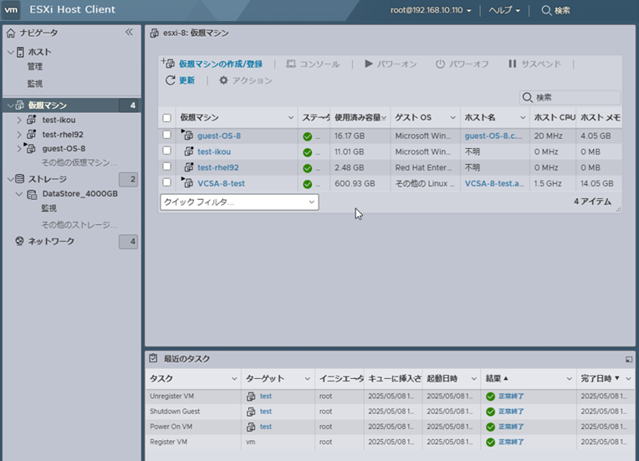The width and height of the screenshot is (639, 461).
Task: Collapse the ストレージ tree section
Action: [x=9, y=179]
